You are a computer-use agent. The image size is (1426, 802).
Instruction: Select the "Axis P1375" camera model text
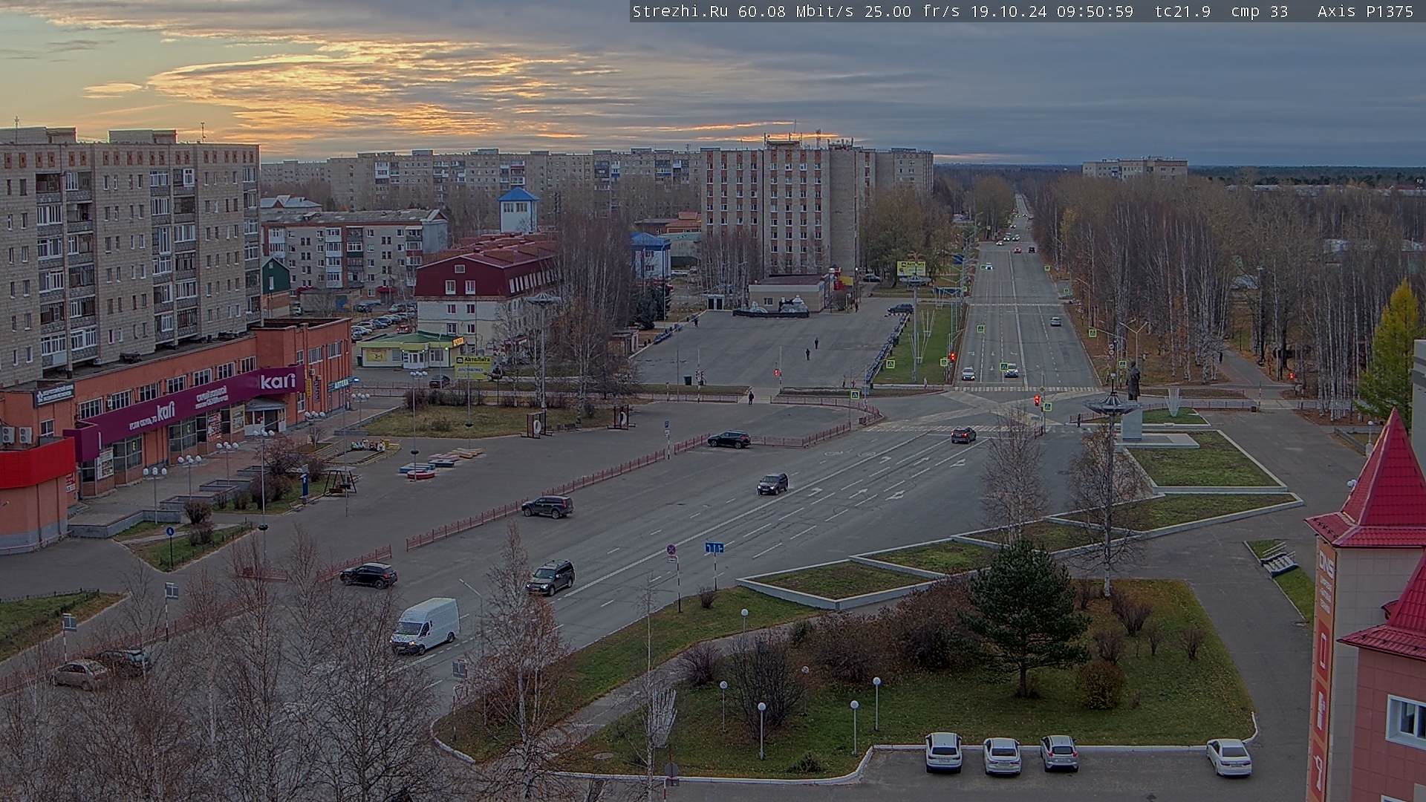coord(1366,11)
